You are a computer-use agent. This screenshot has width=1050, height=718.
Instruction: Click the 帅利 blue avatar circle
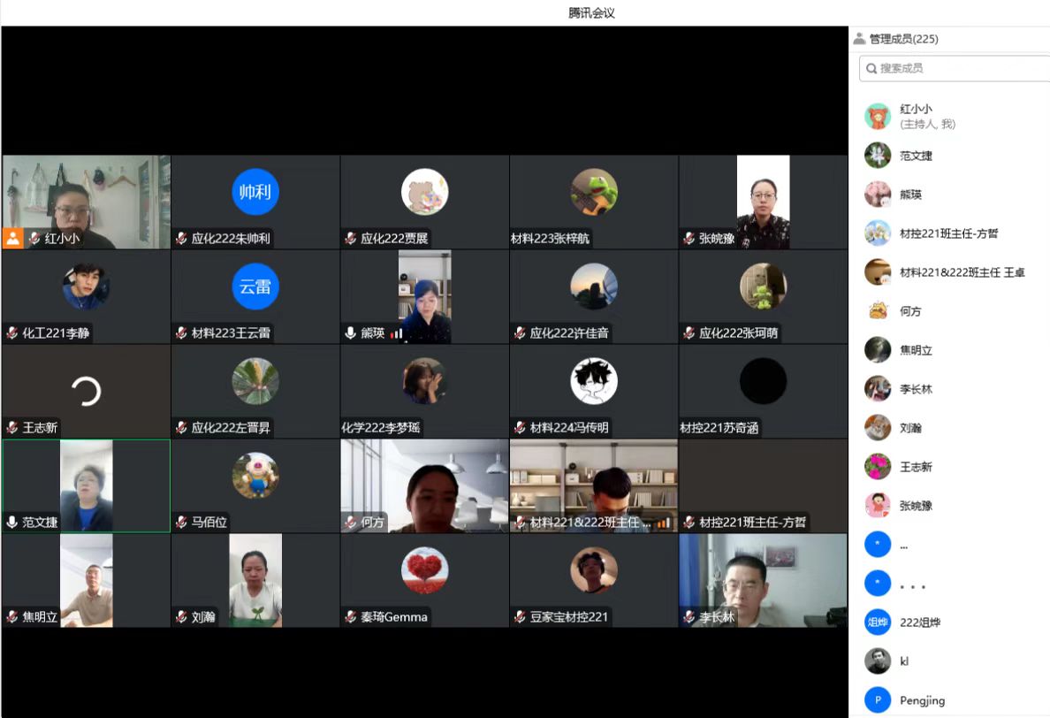coord(255,192)
